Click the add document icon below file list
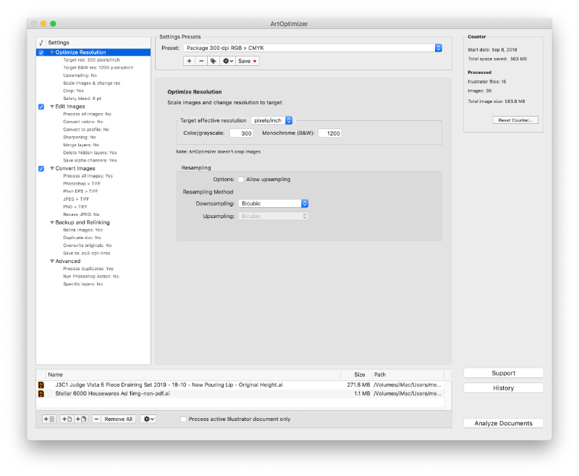579x476 pixels. click(67, 419)
